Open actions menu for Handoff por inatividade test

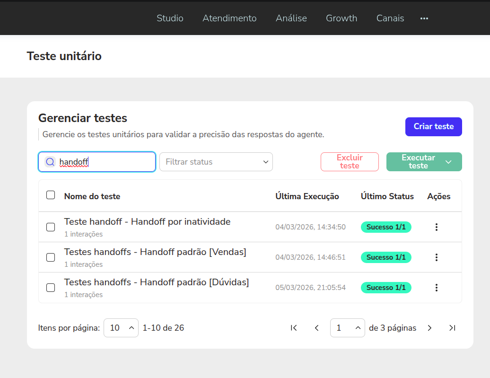click(436, 227)
